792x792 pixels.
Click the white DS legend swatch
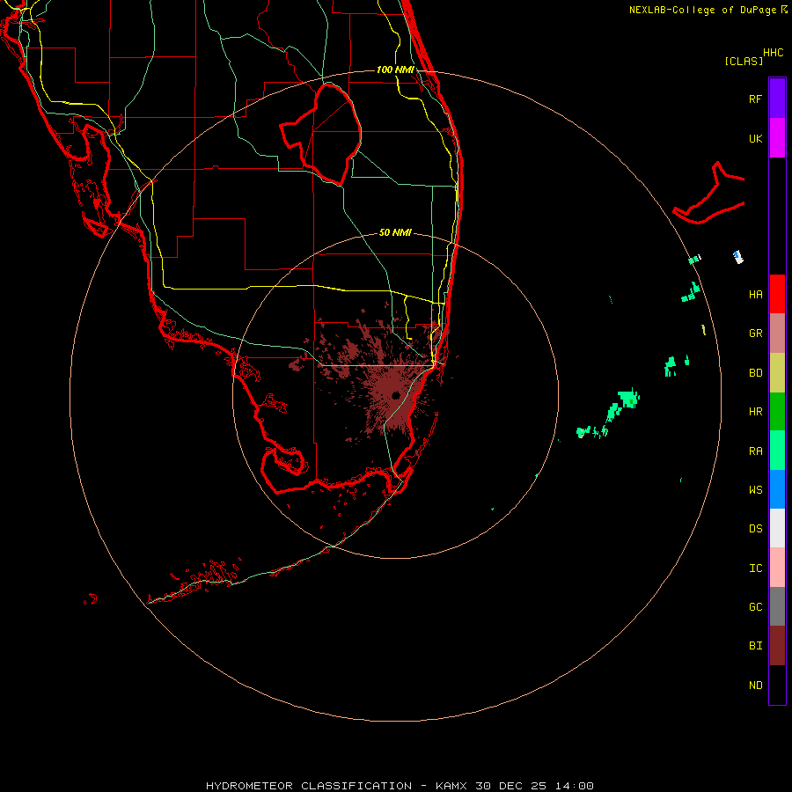tap(777, 528)
